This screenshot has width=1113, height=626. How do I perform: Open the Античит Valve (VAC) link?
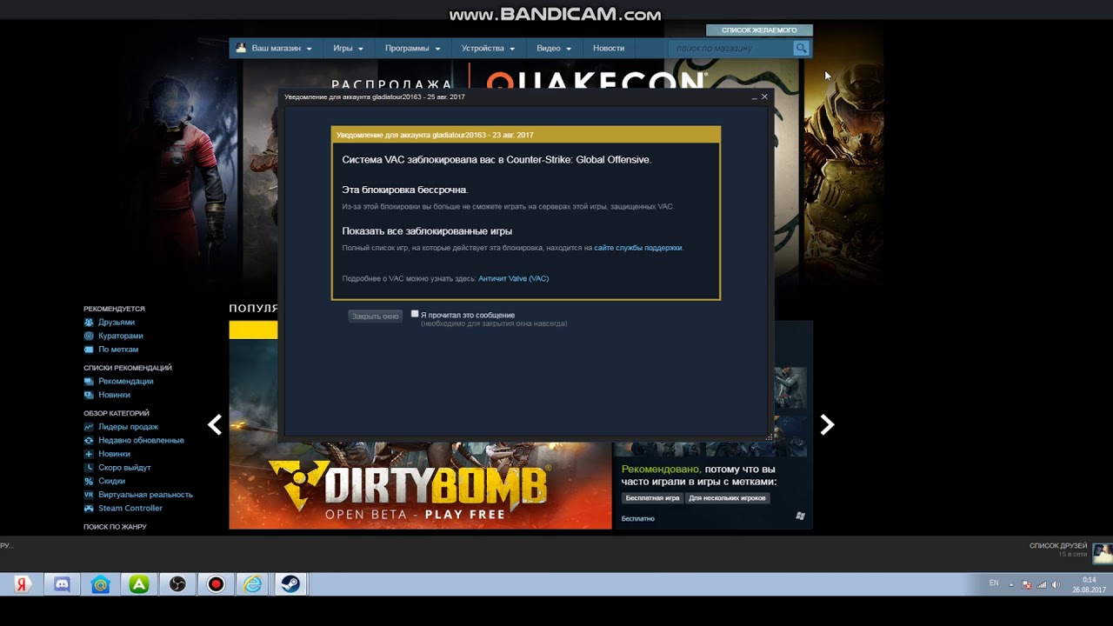(x=513, y=279)
